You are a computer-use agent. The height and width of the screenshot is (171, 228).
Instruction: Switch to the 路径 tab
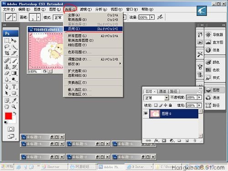(174, 91)
